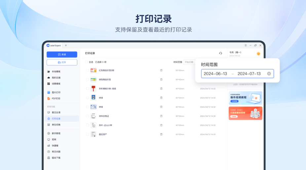Delete the 固定资产 record
The height and width of the screenshot is (170, 306).
pos(161,134)
